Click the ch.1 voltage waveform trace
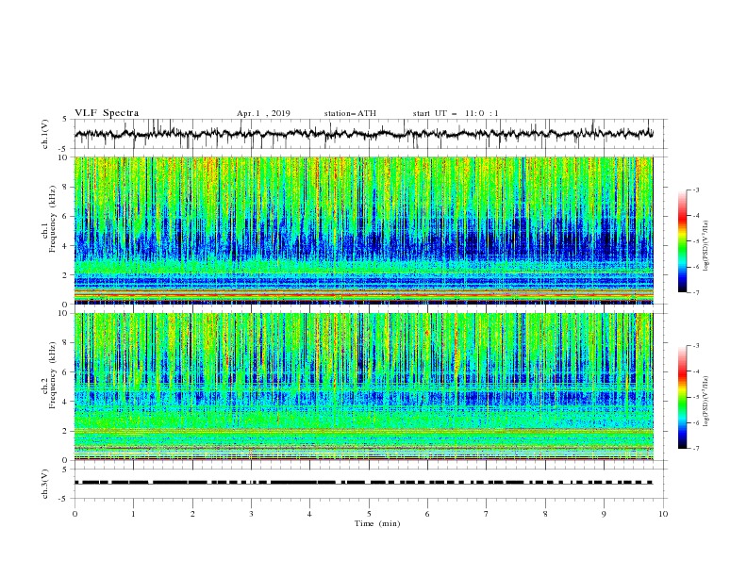Image resolution: width=747 pixels, height=577 pixels. click(x=363, y=134)
